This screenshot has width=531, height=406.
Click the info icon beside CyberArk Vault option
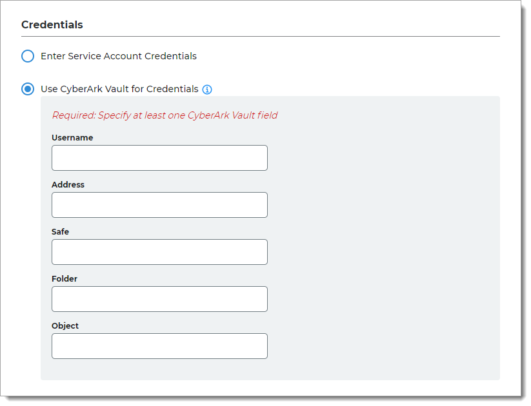pyautogui.click(x=207, y=90)
